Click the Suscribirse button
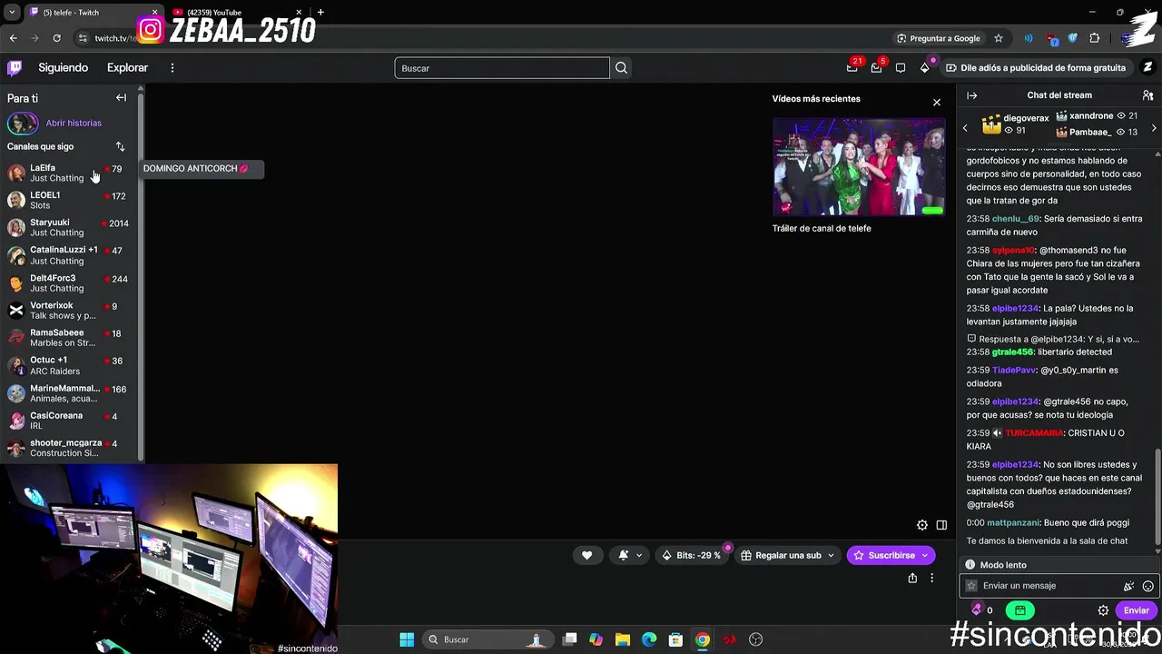Viewport: 1162px width, 654px height. point(890,555)
